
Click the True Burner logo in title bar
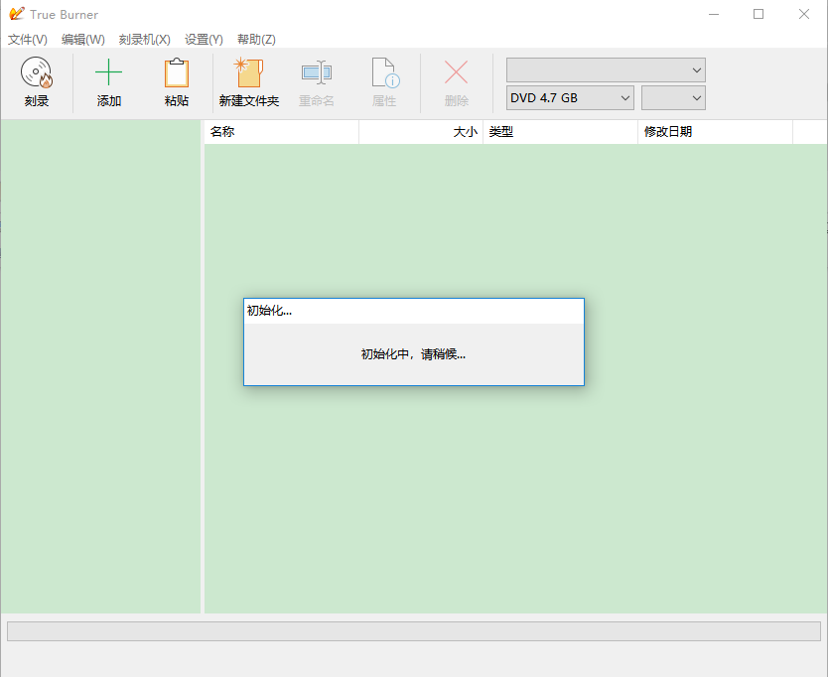(x=16, y=14)
